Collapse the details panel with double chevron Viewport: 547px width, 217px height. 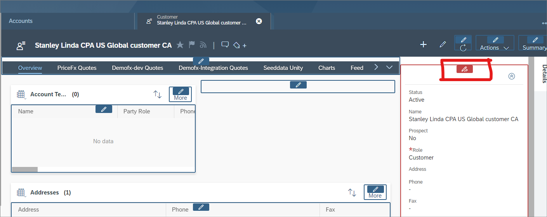pyautogui.click(x=511, y=76)
